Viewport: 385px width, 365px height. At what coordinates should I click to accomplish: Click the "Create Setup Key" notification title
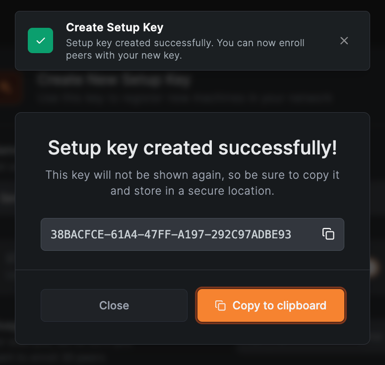pyautogui.click(x=115, y=27)
